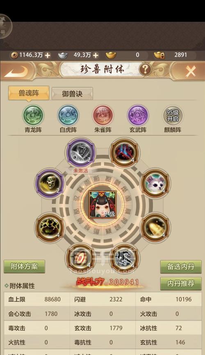Open the 备选内丹 button

[181, 267]
